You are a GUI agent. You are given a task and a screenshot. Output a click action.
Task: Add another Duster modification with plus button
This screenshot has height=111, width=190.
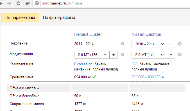click(x=114, y=55)
